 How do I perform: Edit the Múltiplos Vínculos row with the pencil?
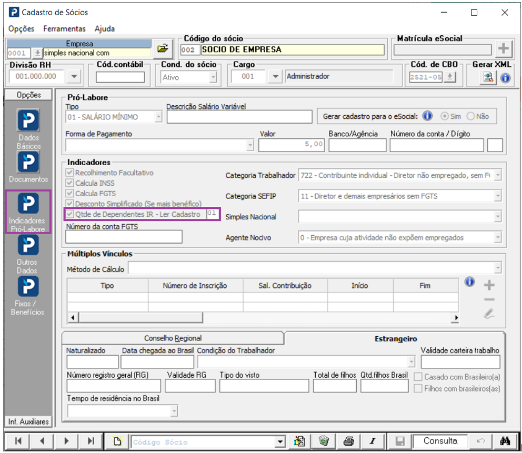coord(489,314)
